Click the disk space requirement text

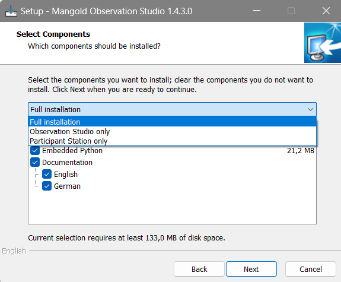click(126, 238)
